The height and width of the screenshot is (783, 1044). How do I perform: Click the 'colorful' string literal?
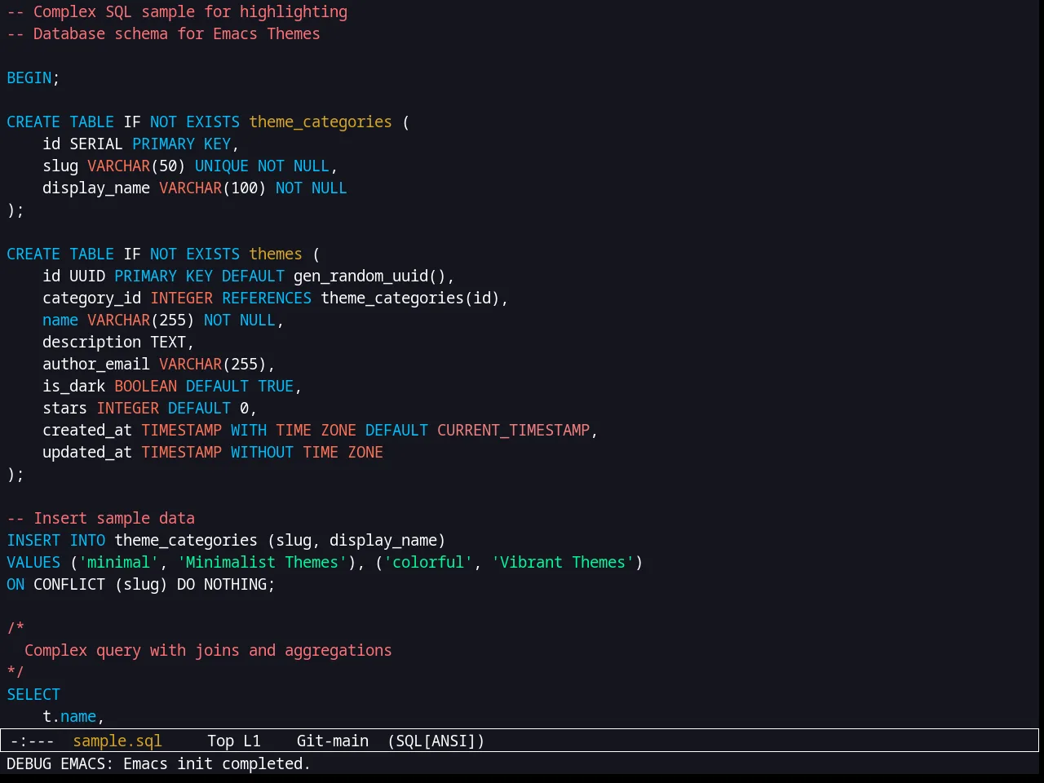pos(428,562)
